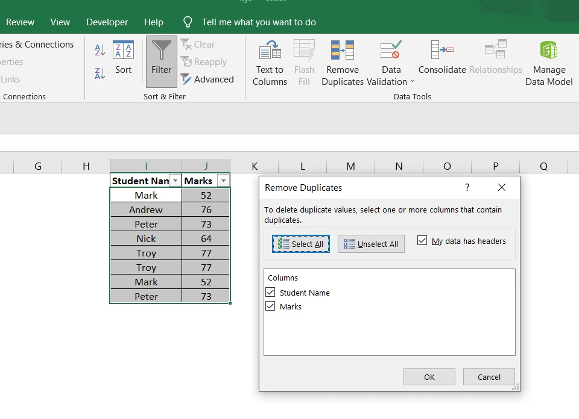Open the View ribbon tab
Image resolution: width=579 pixels, height=419 pixels.
[x=60, y=22]
